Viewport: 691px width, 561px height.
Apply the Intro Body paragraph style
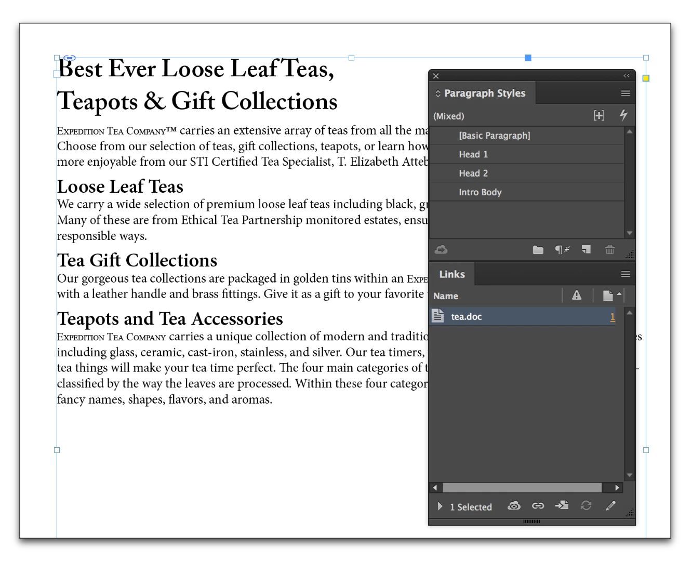(x=527, y=192)
